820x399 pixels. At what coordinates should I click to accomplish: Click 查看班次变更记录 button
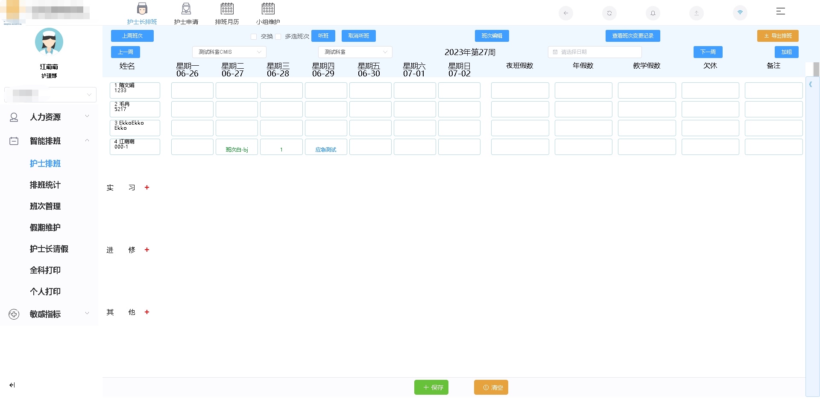coord(633,36)
